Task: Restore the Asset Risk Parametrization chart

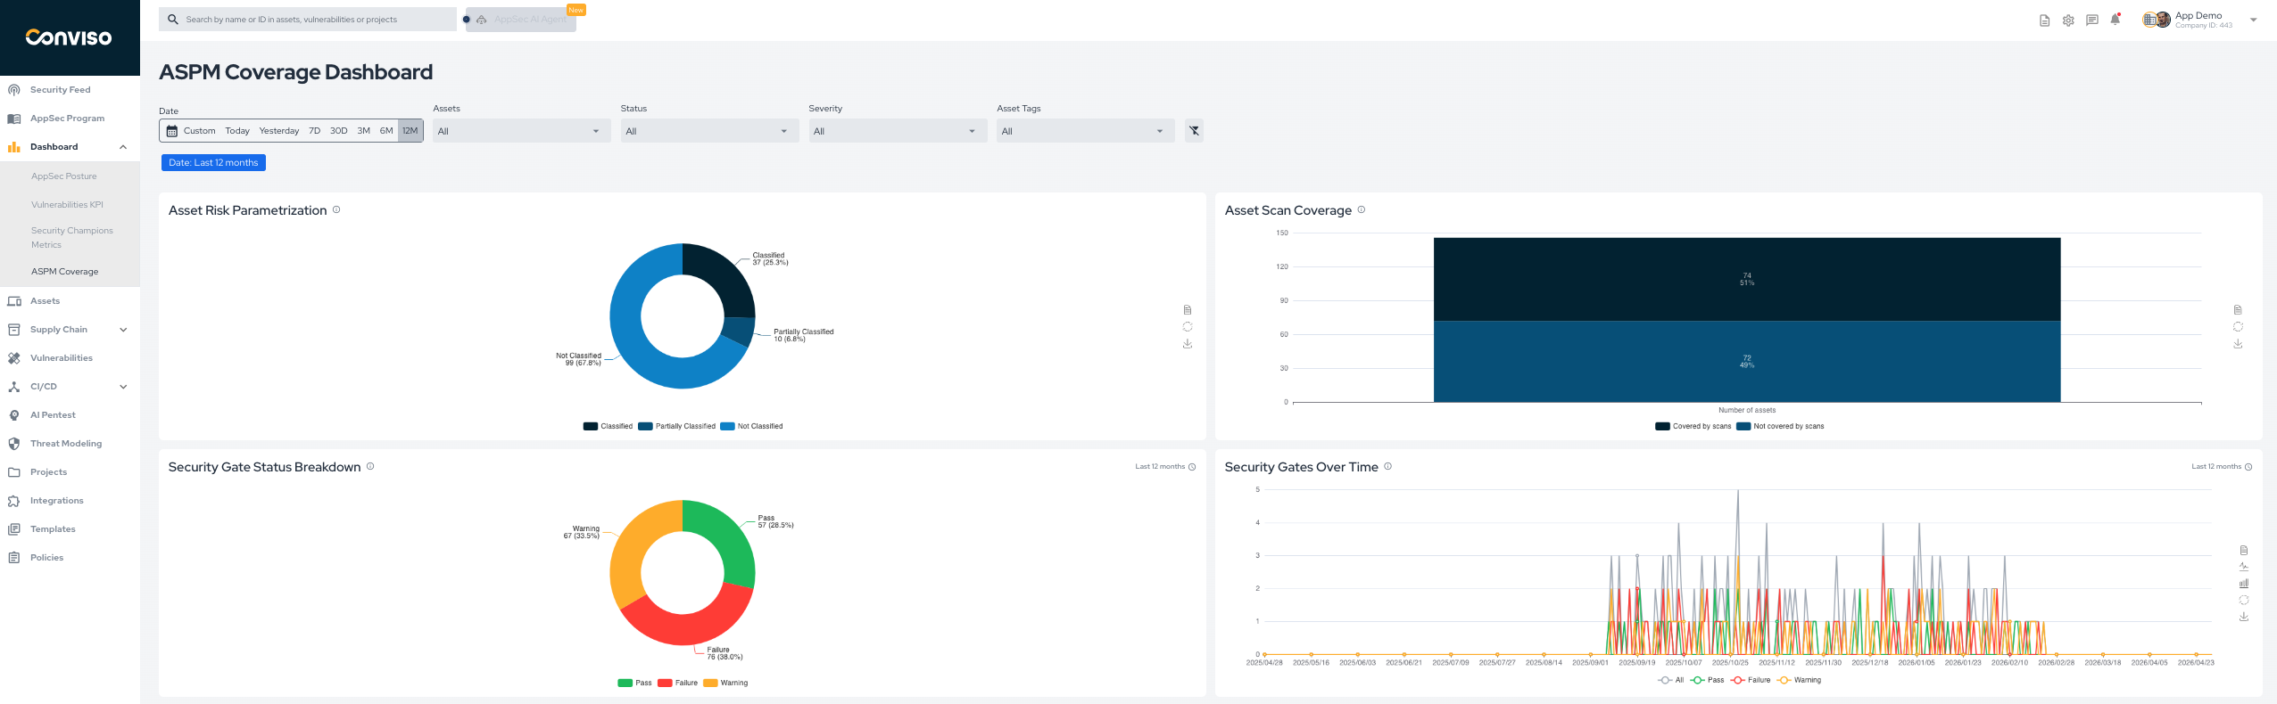Action: tap(1188, 327)
